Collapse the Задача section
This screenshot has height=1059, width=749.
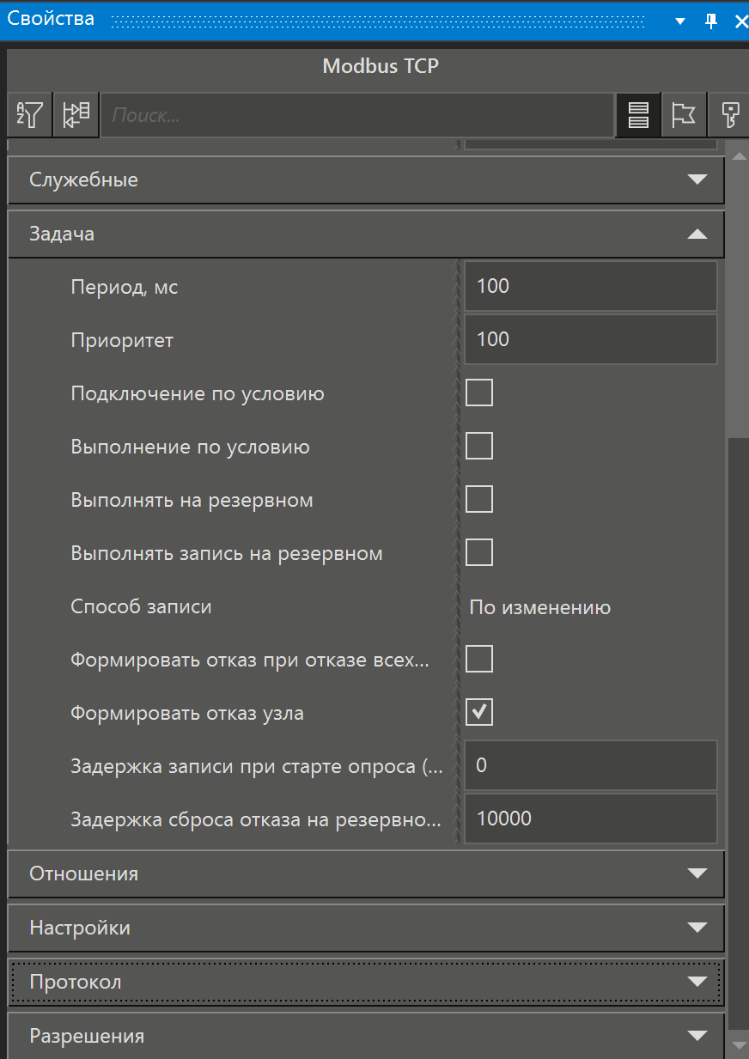697,234
